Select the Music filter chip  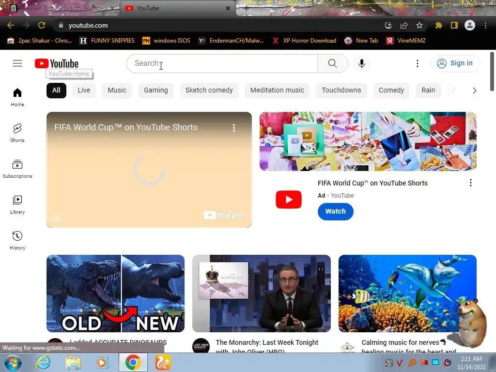coord(117,91)
